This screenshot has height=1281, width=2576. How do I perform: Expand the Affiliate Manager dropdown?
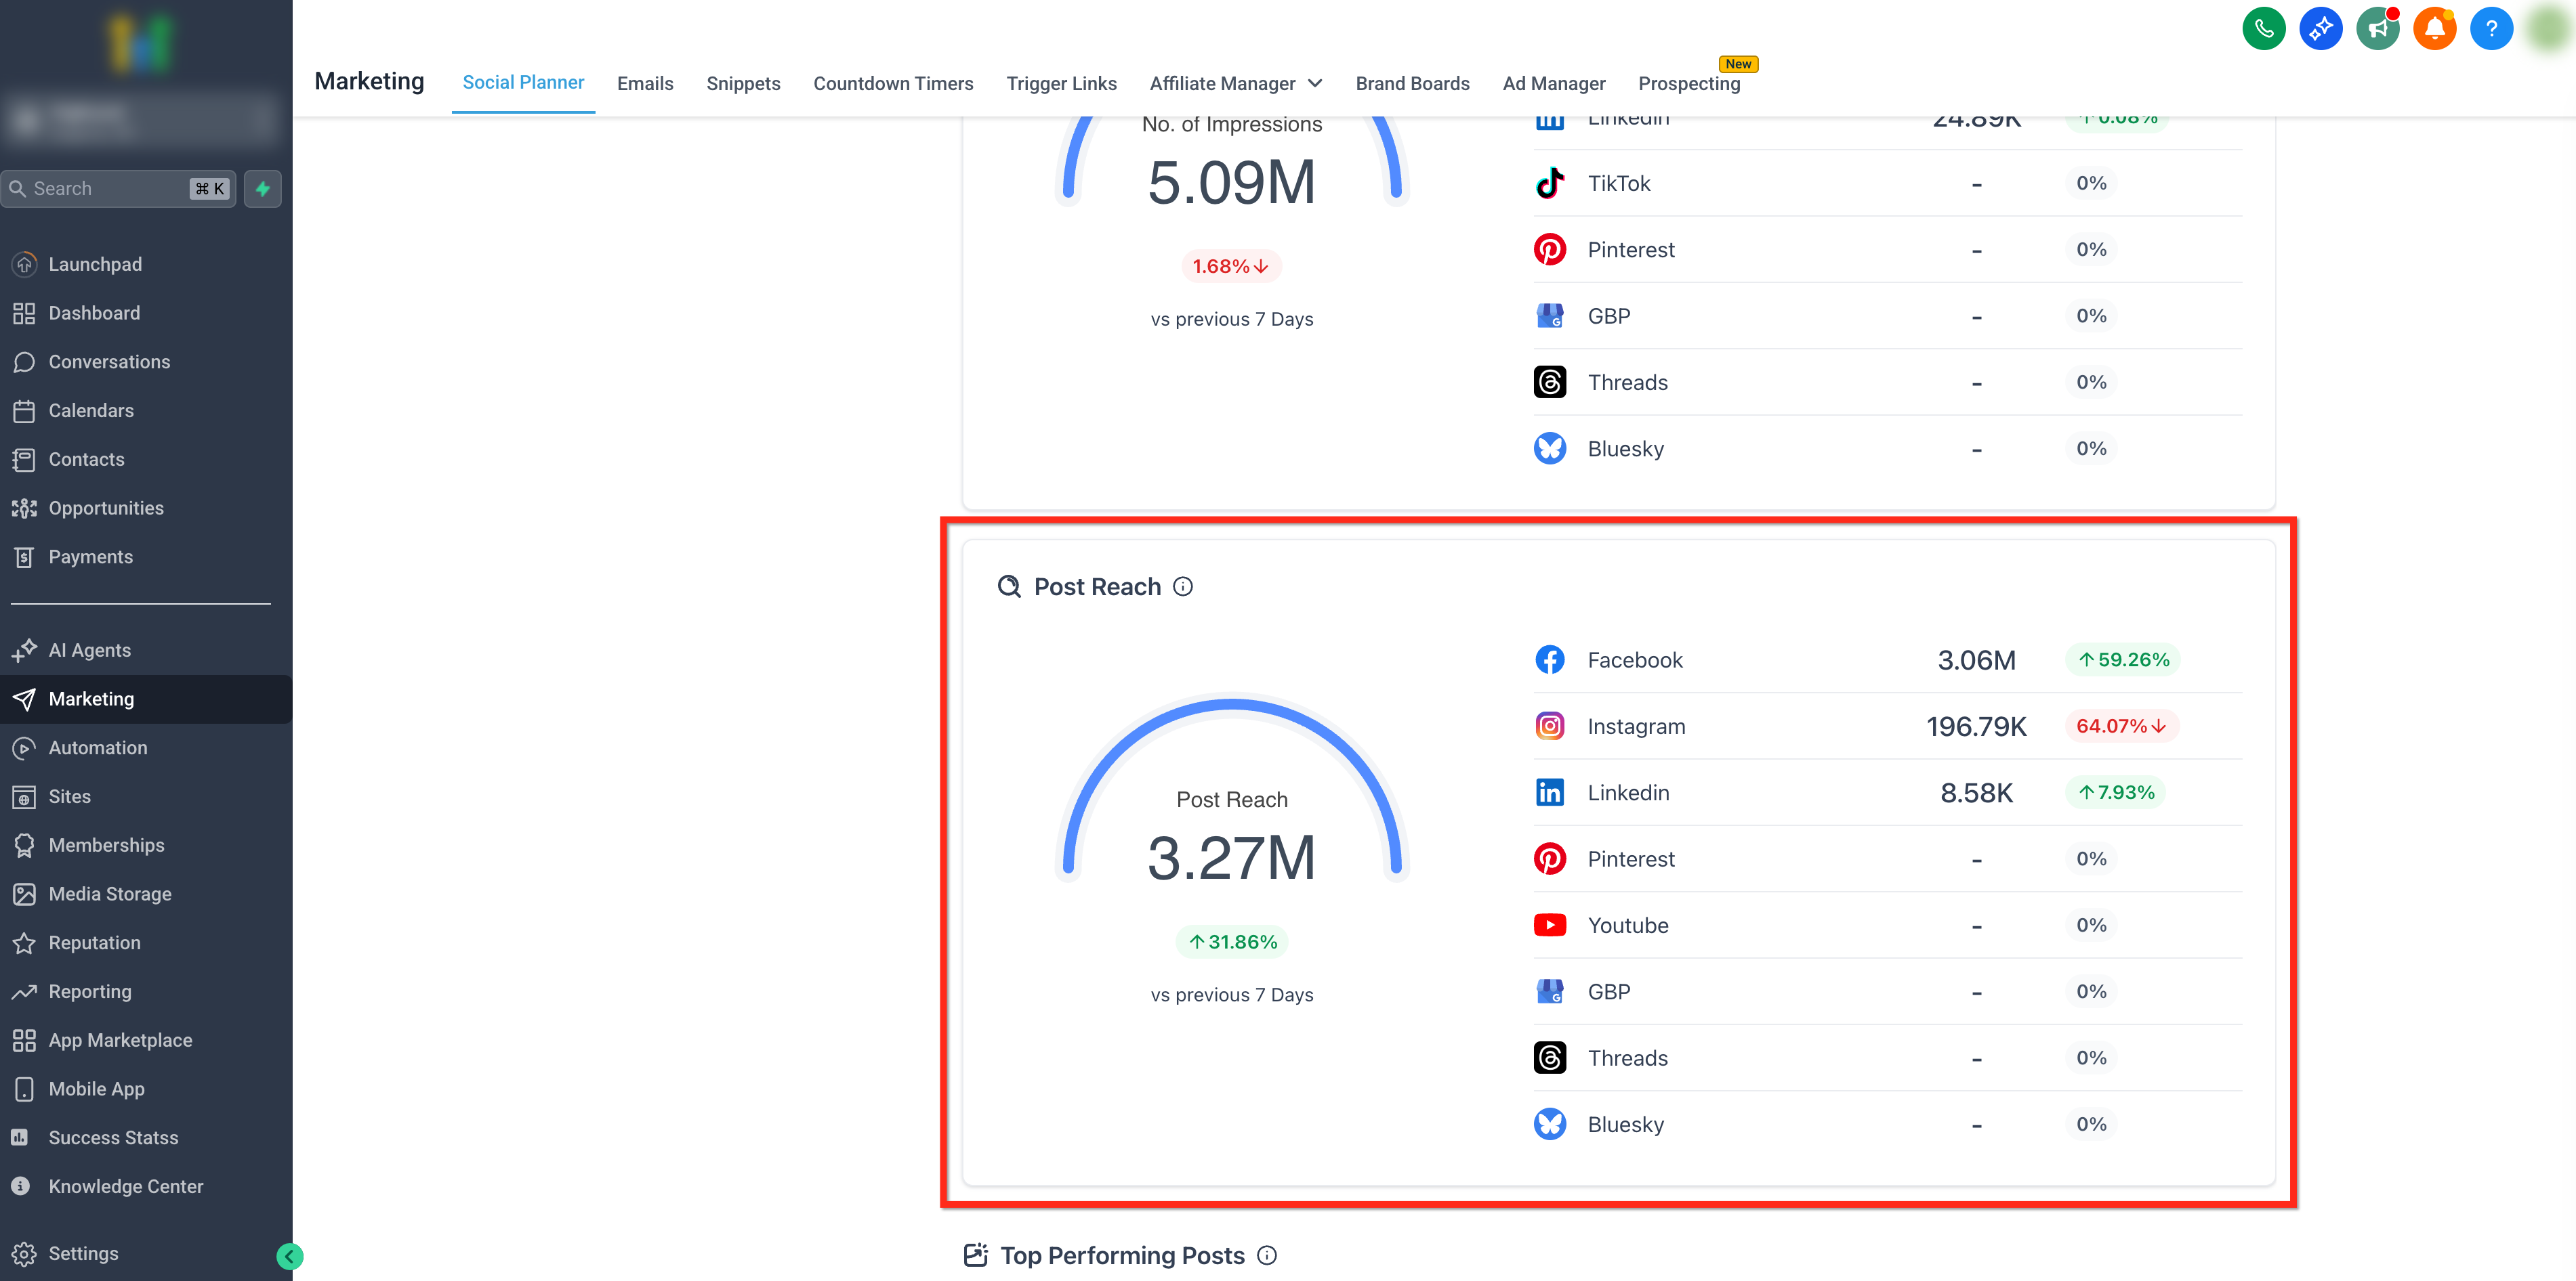coord(1236,84)
